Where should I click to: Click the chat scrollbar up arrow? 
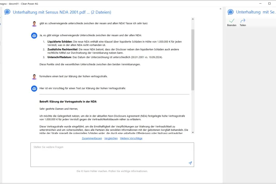pyautogui.click(x=193, y=19)
